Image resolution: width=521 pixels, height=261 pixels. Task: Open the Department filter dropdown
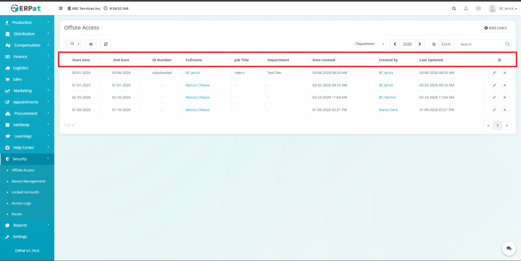click(x=366, y=44)
